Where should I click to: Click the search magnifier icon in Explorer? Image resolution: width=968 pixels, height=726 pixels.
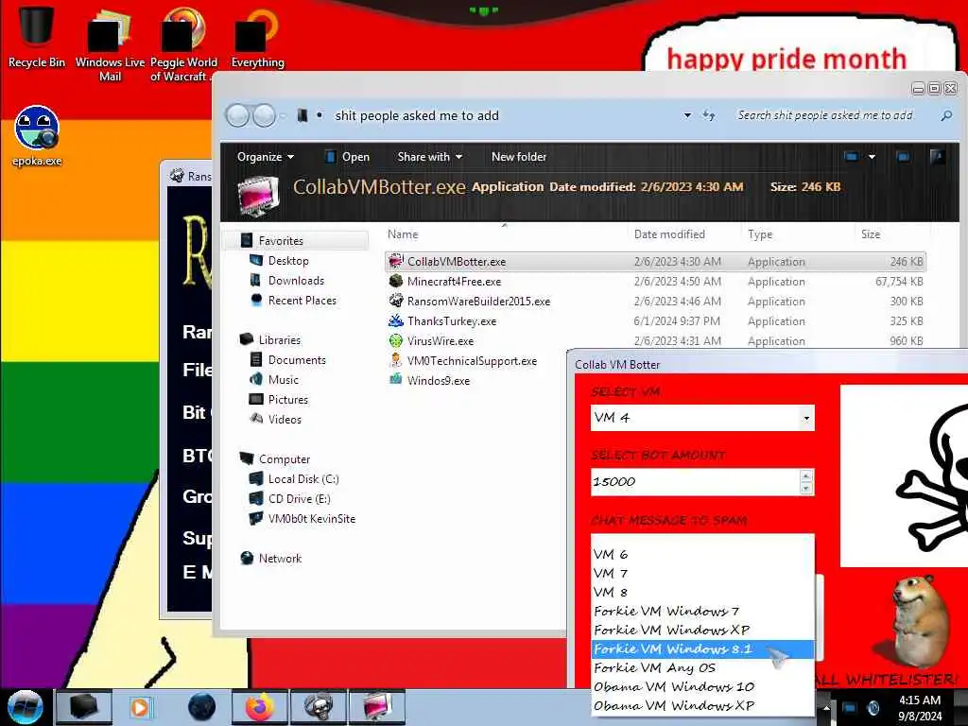click(x=945, y=115)
